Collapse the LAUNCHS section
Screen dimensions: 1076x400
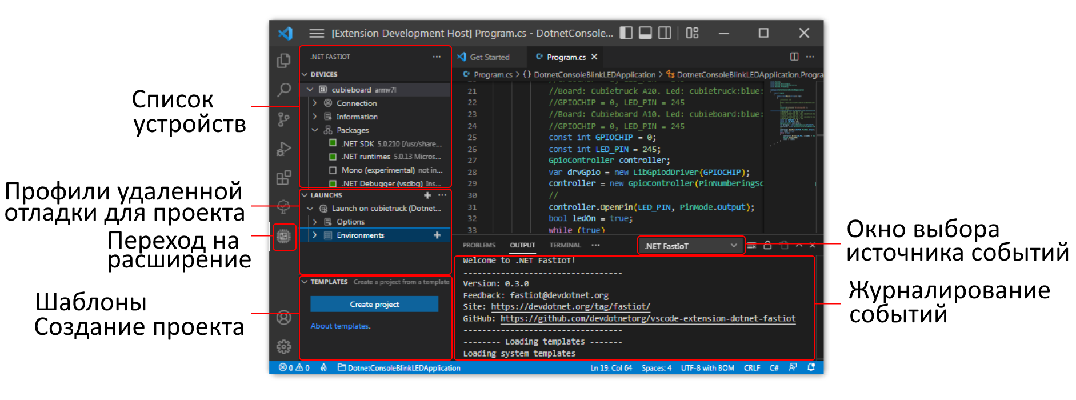[305, 195]
